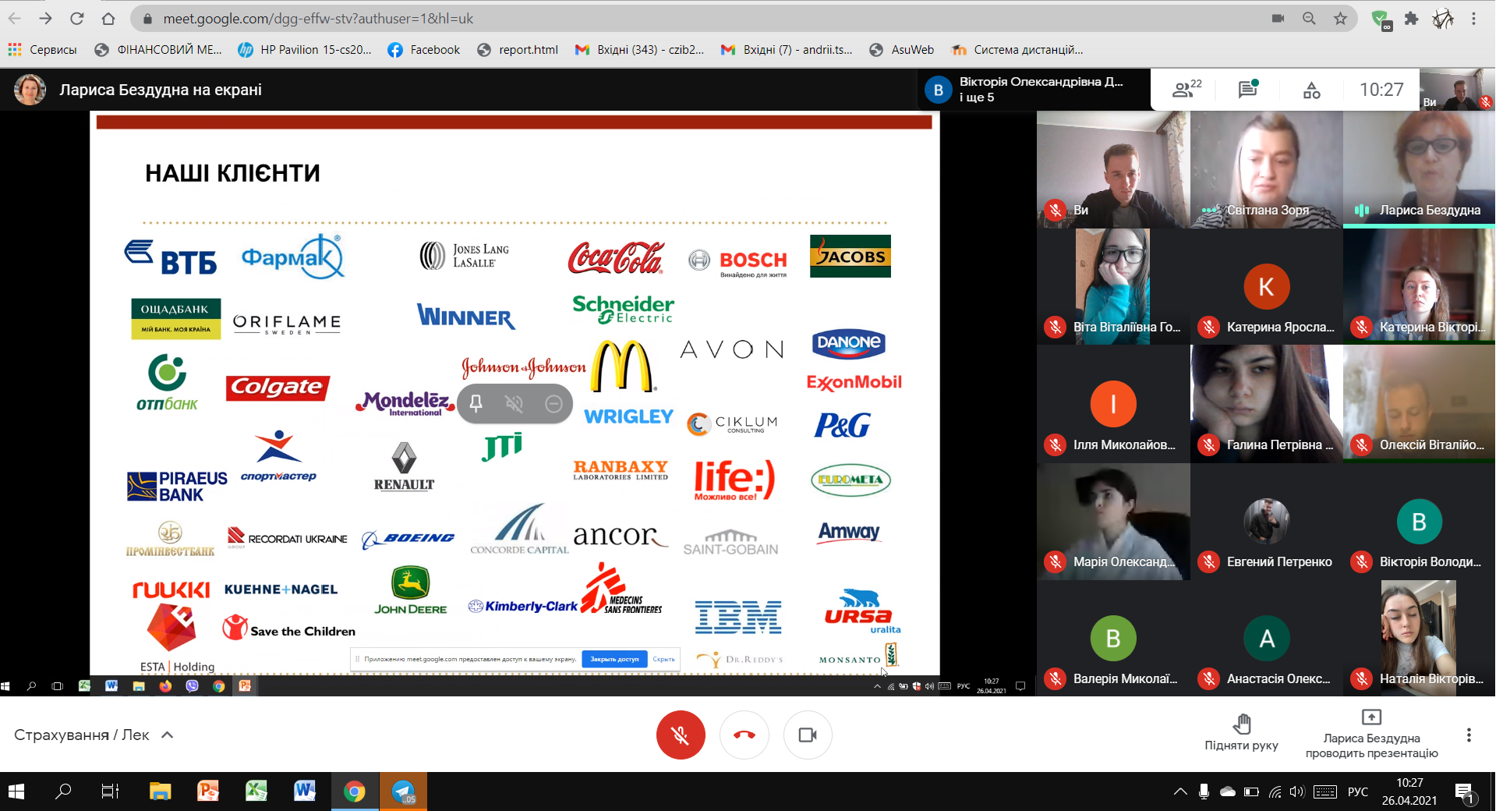
Task: Remove presentation using overlay minus icon
Action: click(x=553, y=403)
